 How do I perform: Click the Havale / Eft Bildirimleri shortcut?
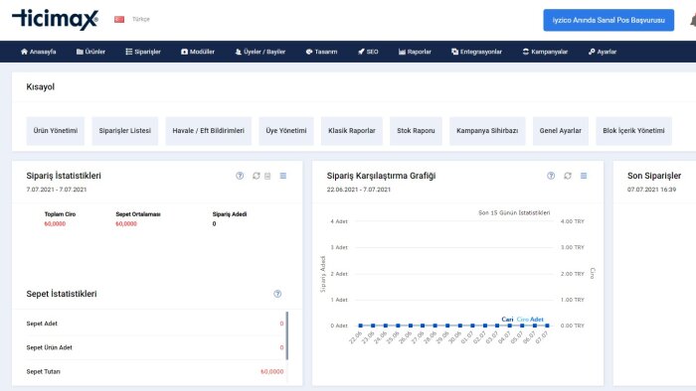click(208, 131)
